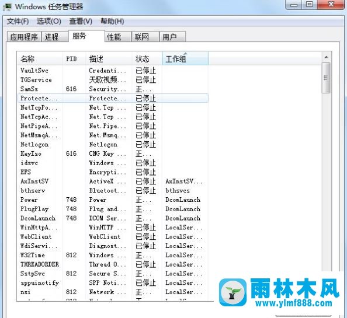The width and height of the screenshot is (347, 318).
Task: Select the VaultSvc service row
Action: point(113,71)
